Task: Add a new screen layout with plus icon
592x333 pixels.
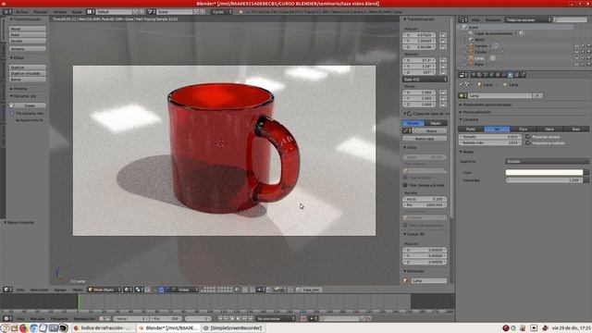Action: pos(136,12)
